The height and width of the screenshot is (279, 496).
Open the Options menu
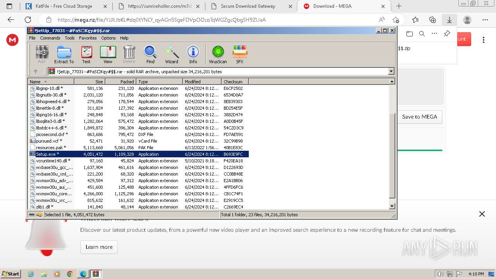coord(108,38)
